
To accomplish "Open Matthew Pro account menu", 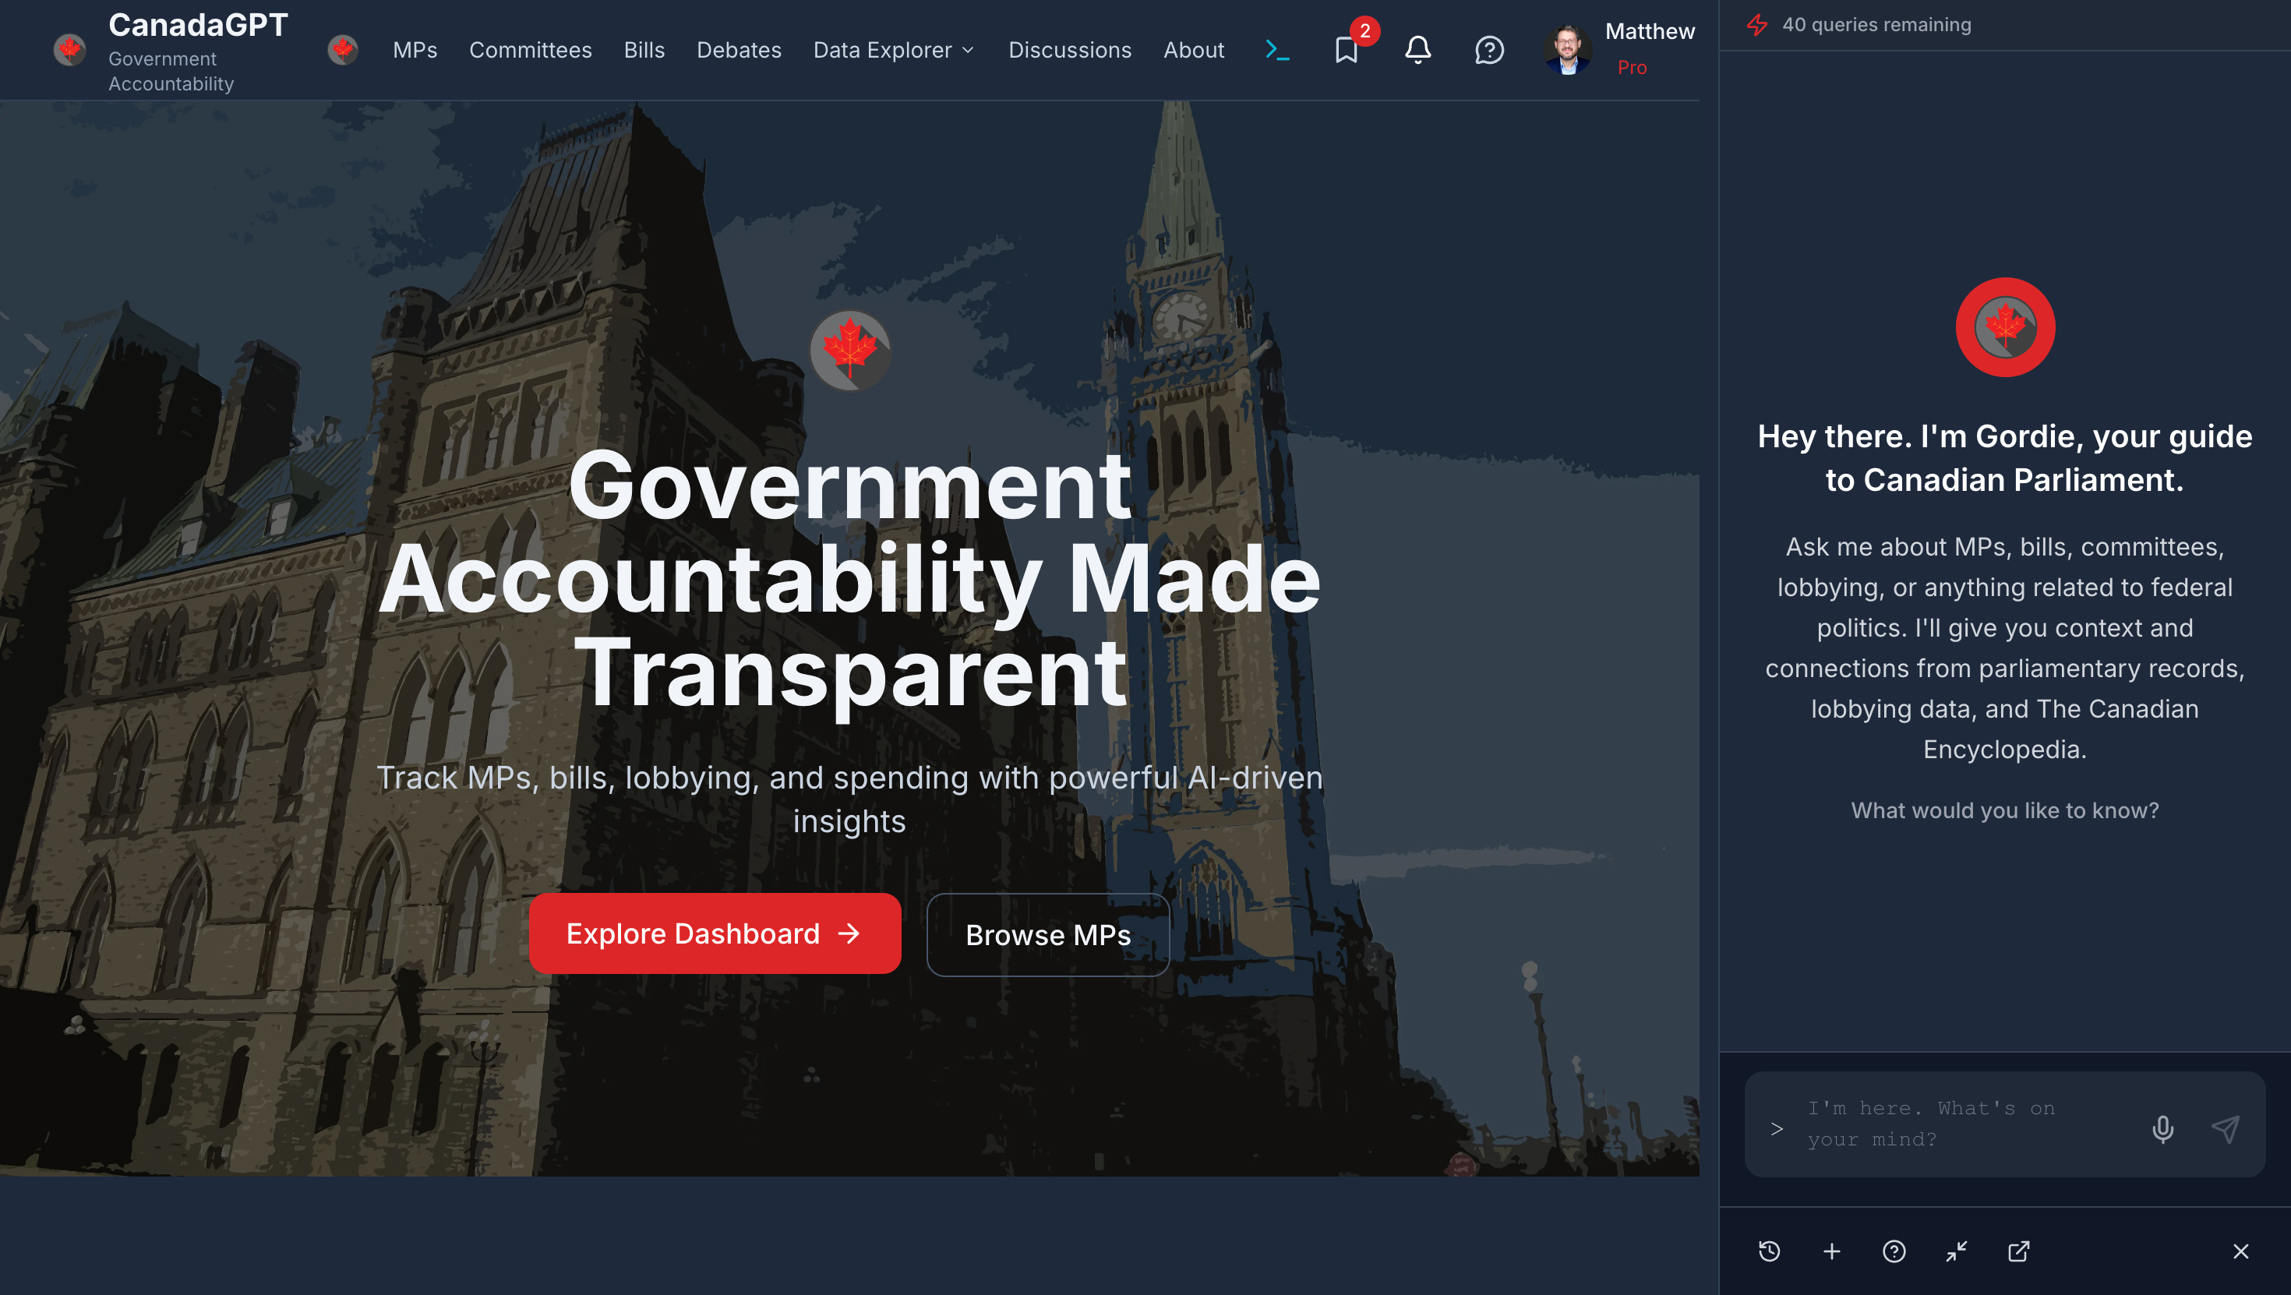I will [x=1620, y=50].
